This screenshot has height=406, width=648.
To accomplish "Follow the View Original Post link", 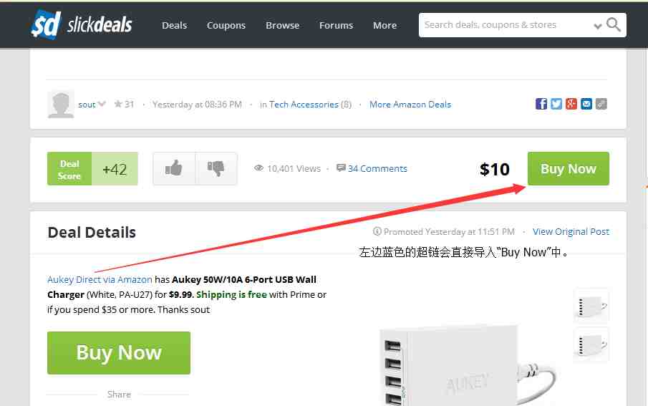I will coord(571,231).
